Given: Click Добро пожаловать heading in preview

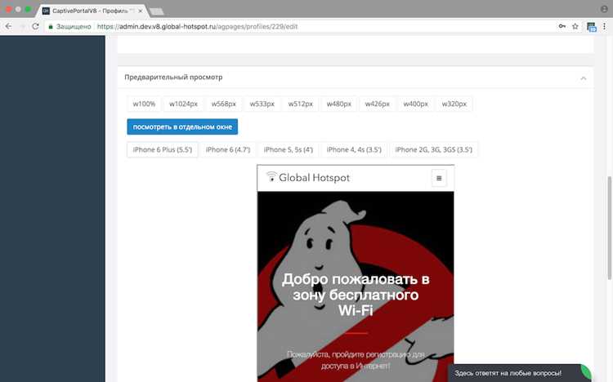Looking at the screenshot, I should point(356,295).
